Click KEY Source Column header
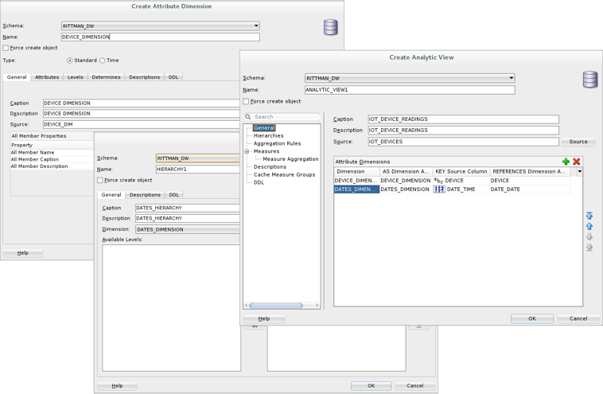 pos(461,171)
